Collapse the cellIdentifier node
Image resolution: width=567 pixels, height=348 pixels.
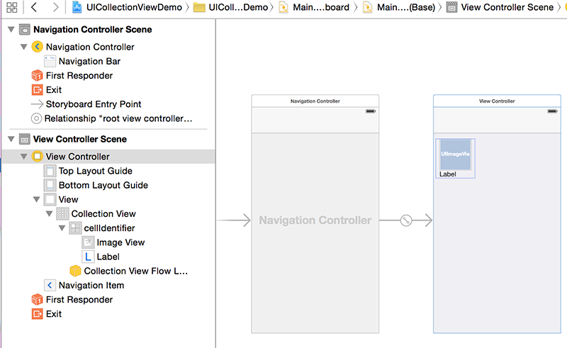62,228
